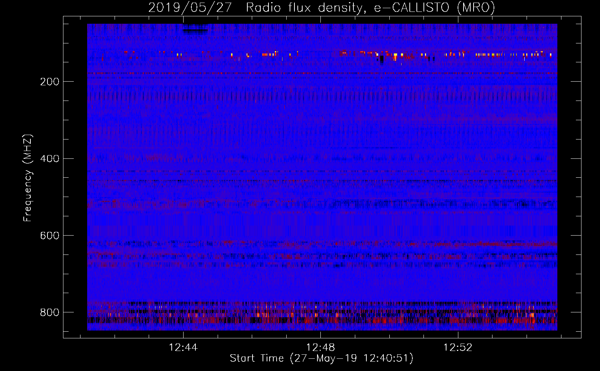This screenshot has width=600, height=371.
Task: Click the 800 frequency tick label
Action: 50,312
